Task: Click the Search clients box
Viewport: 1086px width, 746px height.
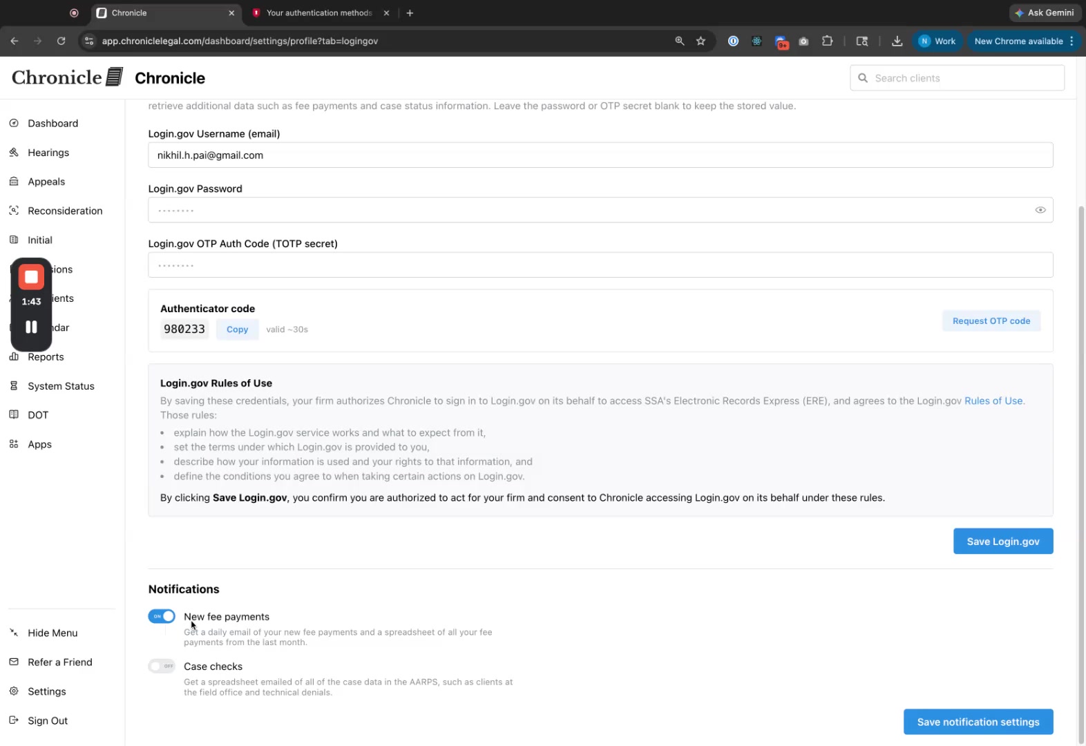Action: 957,78
